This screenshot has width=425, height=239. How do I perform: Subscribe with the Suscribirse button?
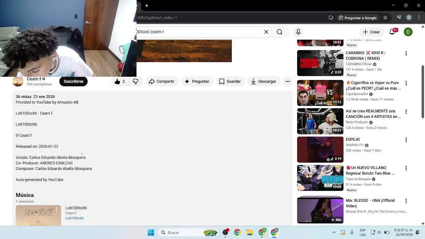pyautogui.click(x=73, y=81)
